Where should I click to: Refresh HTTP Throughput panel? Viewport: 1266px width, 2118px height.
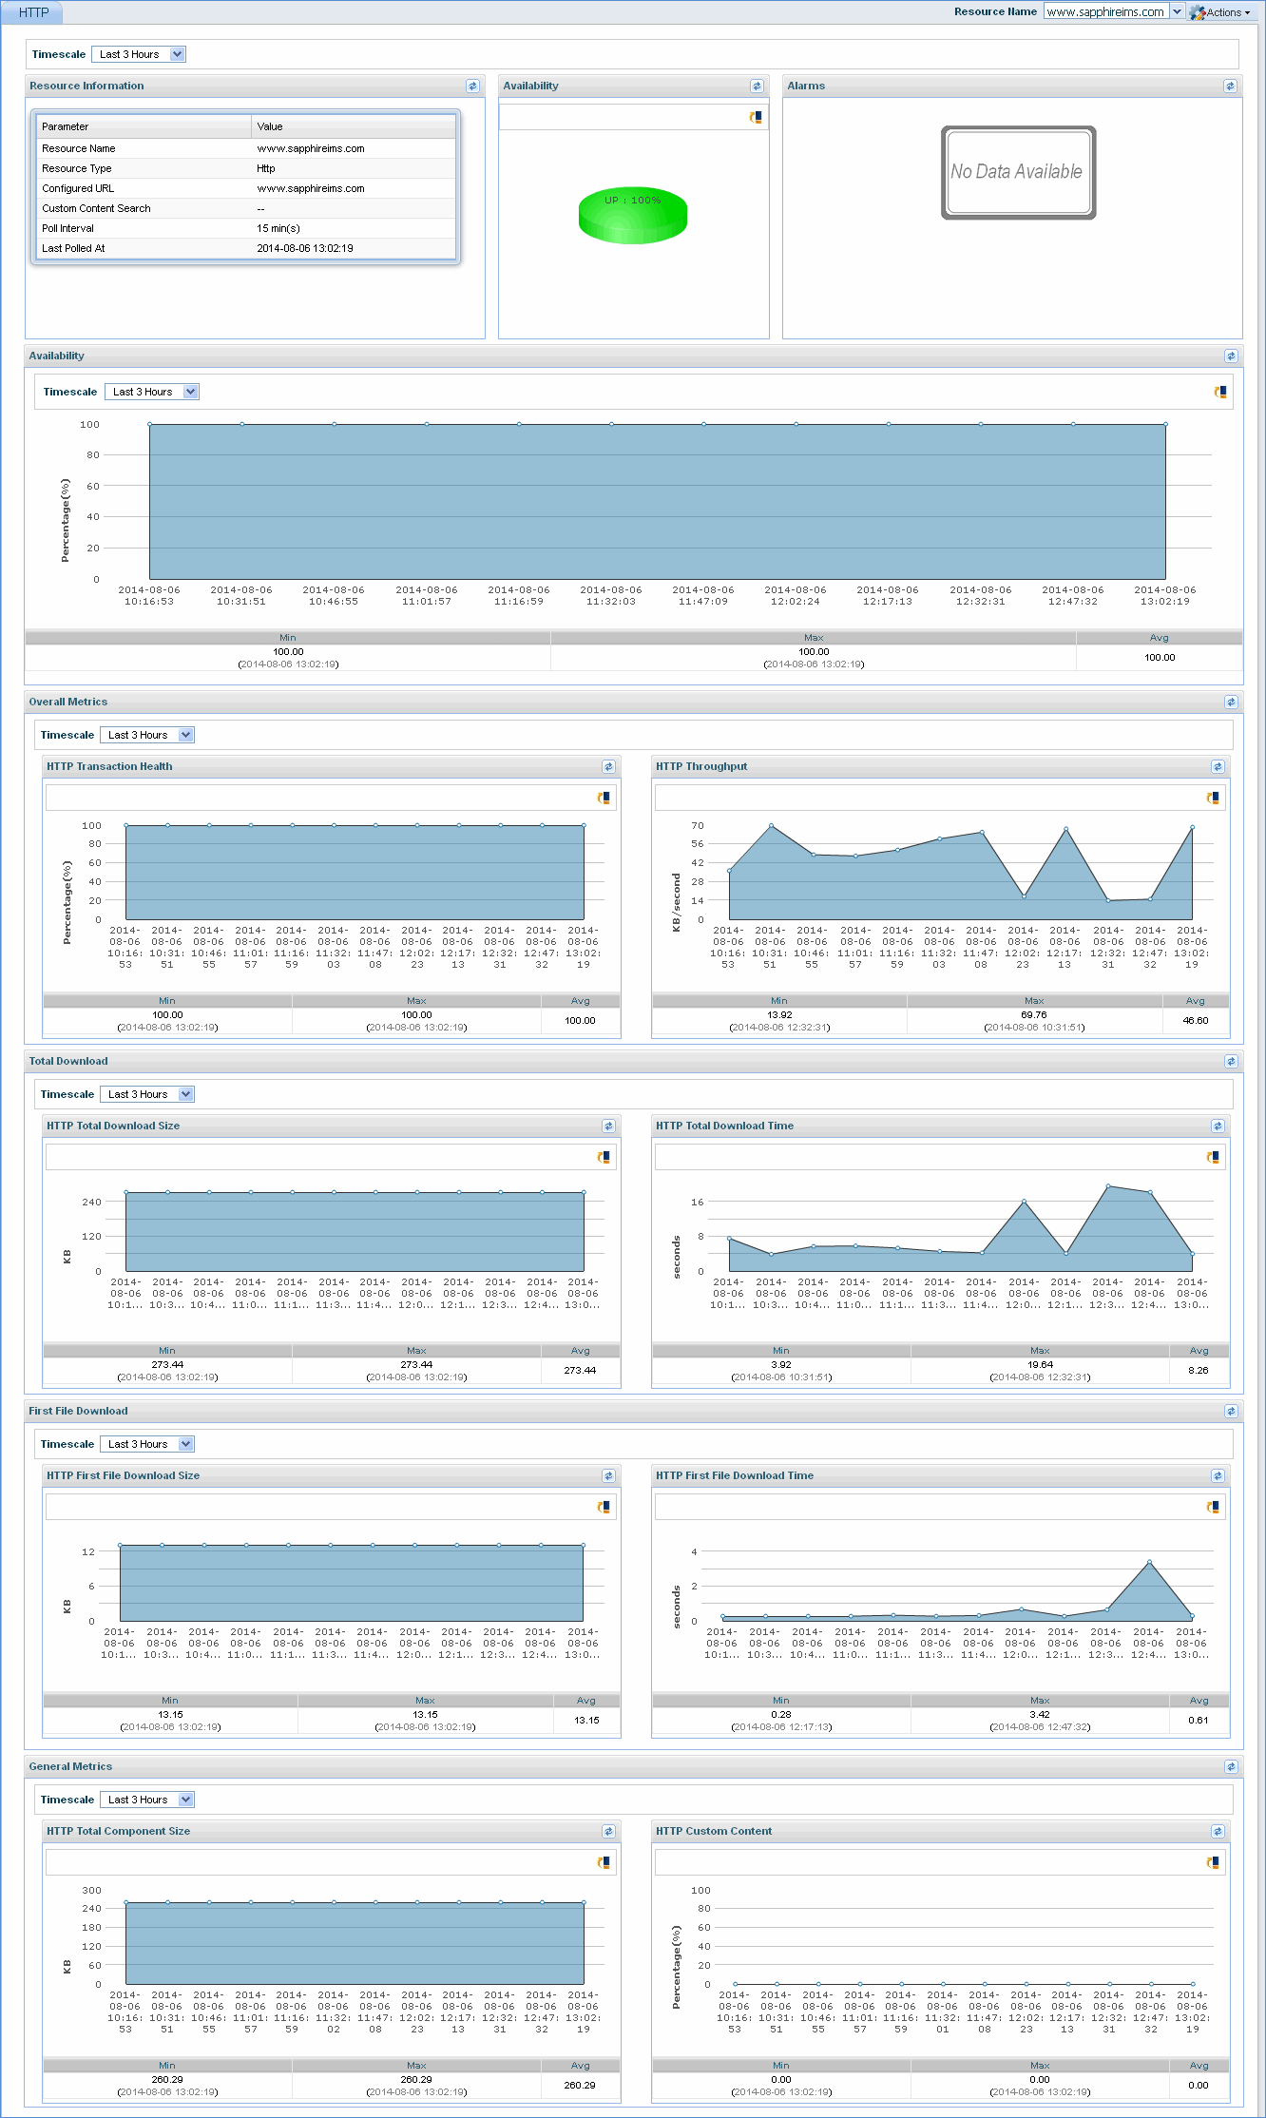tap(1218, 766)
